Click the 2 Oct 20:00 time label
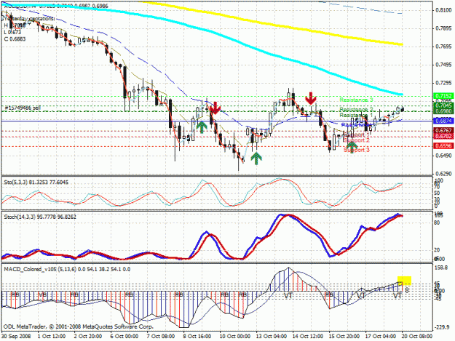 point(88,337)
